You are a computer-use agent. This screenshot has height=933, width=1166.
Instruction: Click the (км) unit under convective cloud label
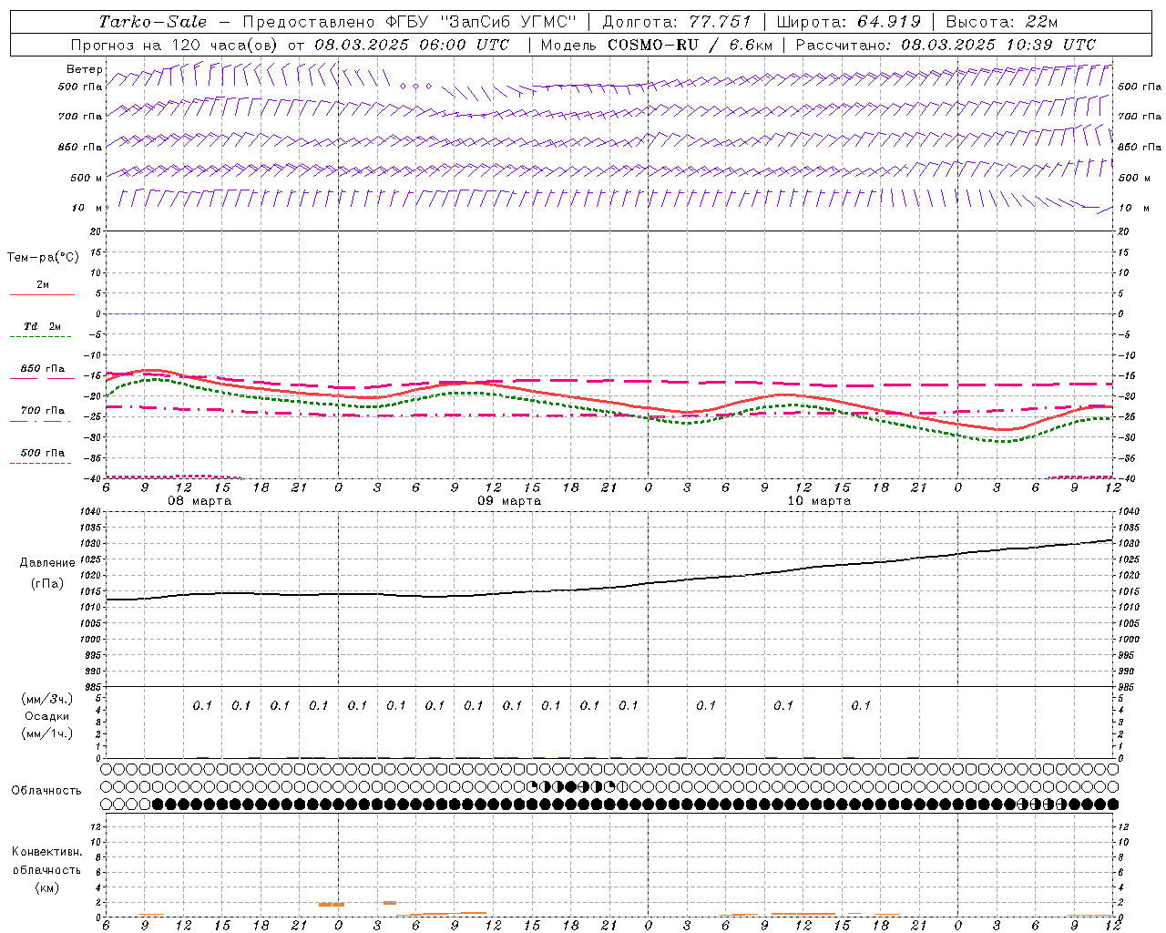tap(47, 887)
